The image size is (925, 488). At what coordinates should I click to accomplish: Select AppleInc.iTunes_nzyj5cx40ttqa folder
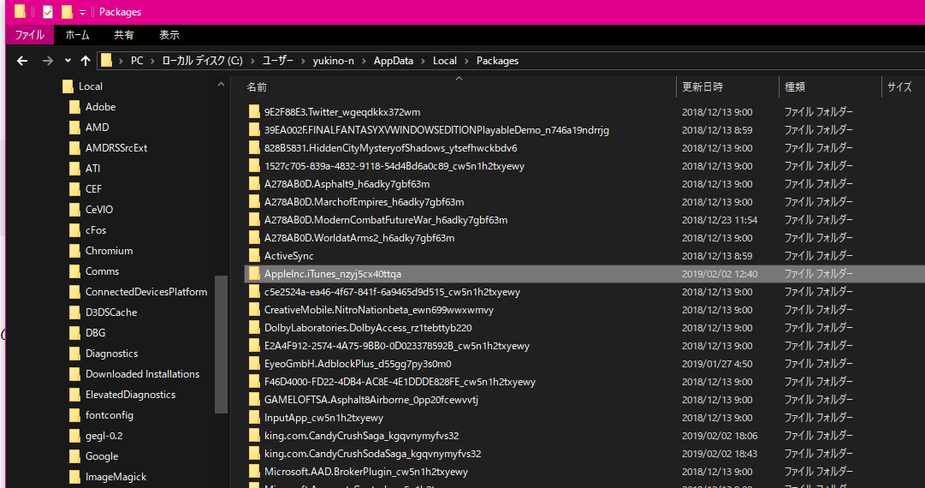pyautogui.click(x=333, y=274)
